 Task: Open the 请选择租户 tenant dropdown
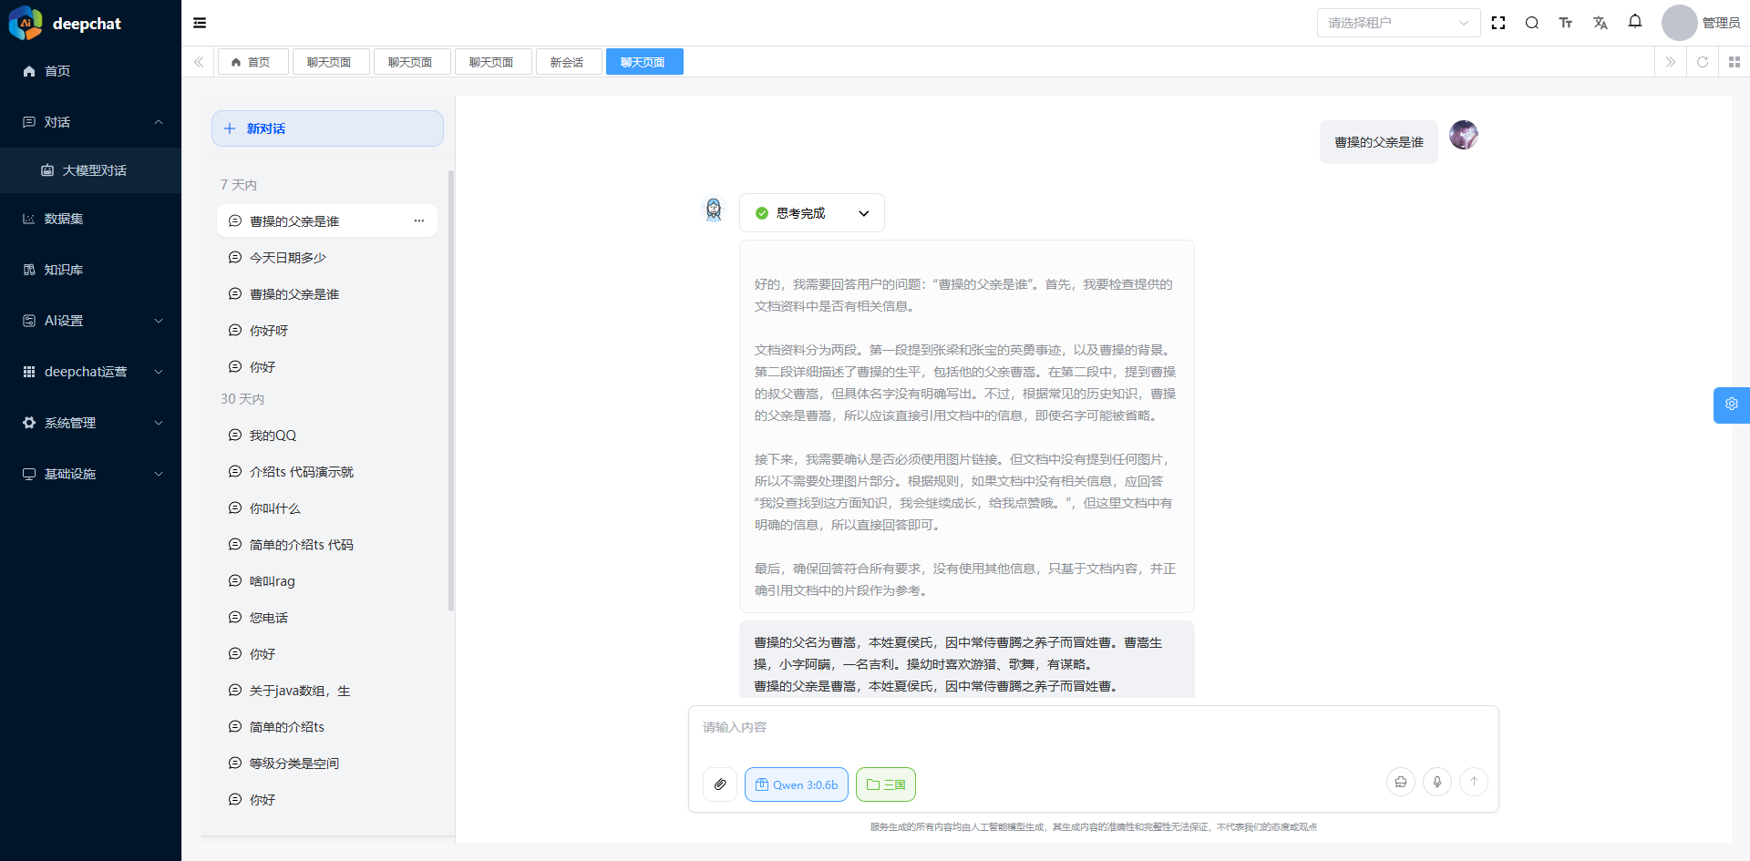point(1398,23)
